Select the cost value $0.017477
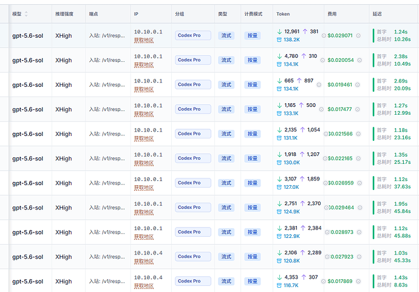Image resolution: width=419 pixels, height=292 pixels. coord(340,109)
